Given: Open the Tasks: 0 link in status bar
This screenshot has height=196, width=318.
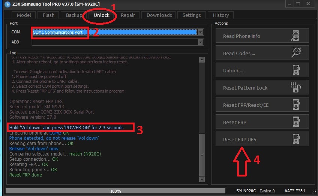Looking at the screenshot, I should tap(267, 191).
